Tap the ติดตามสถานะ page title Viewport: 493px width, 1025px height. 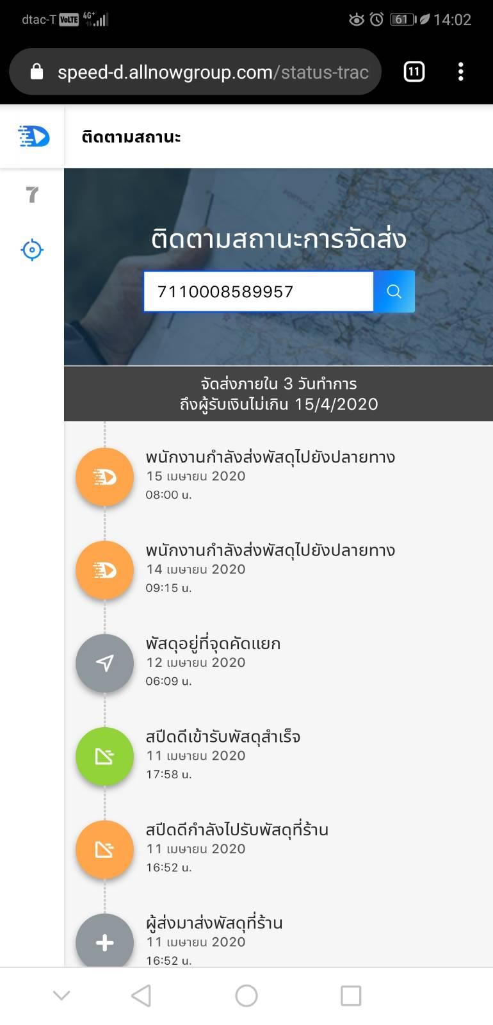click(131, 136)
